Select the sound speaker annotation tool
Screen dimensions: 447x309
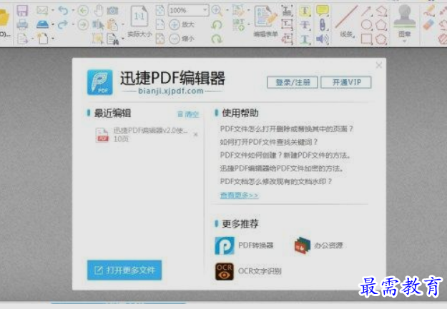coord(323,39)
